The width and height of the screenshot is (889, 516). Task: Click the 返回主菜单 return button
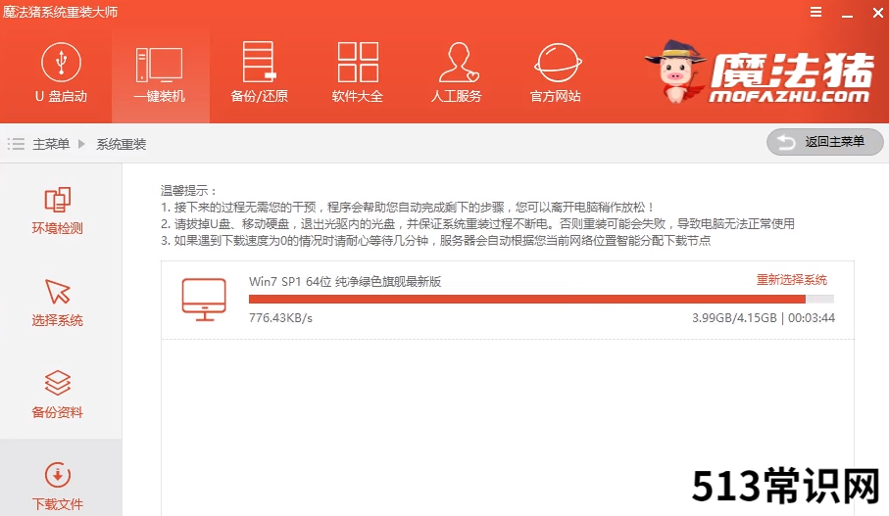click(825, 142)
